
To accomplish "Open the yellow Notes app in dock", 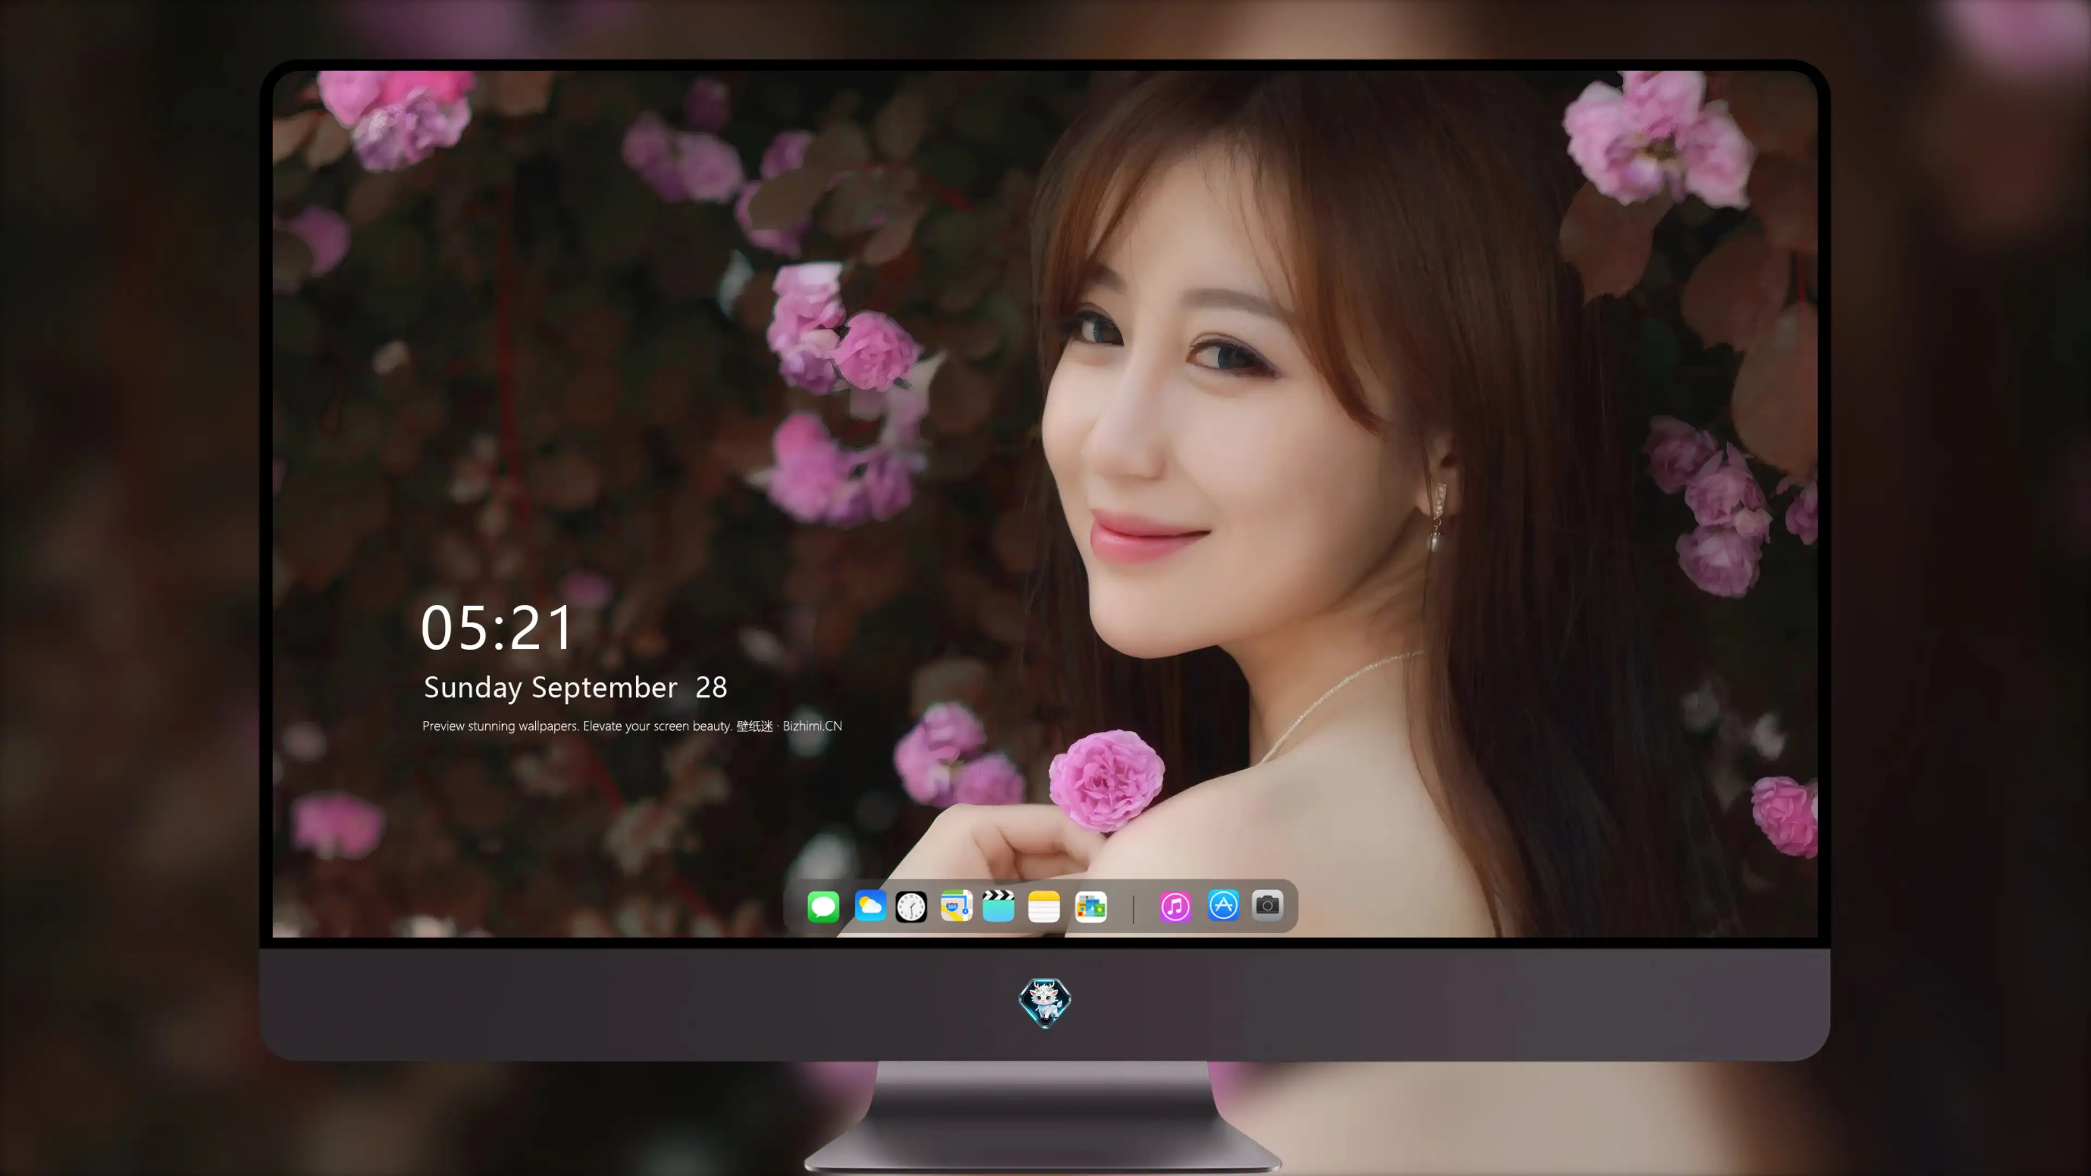I will tap(1044, 906).
